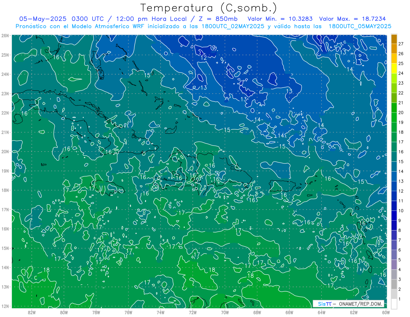This screenshot has height=317, width=410.
Task: Click the 20N latitude axis label
Action: pyautogui.click(x=5, y=151)
